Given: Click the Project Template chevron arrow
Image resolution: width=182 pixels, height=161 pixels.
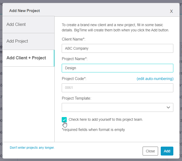Looking at the screenshot, I should tap(168, 107).
